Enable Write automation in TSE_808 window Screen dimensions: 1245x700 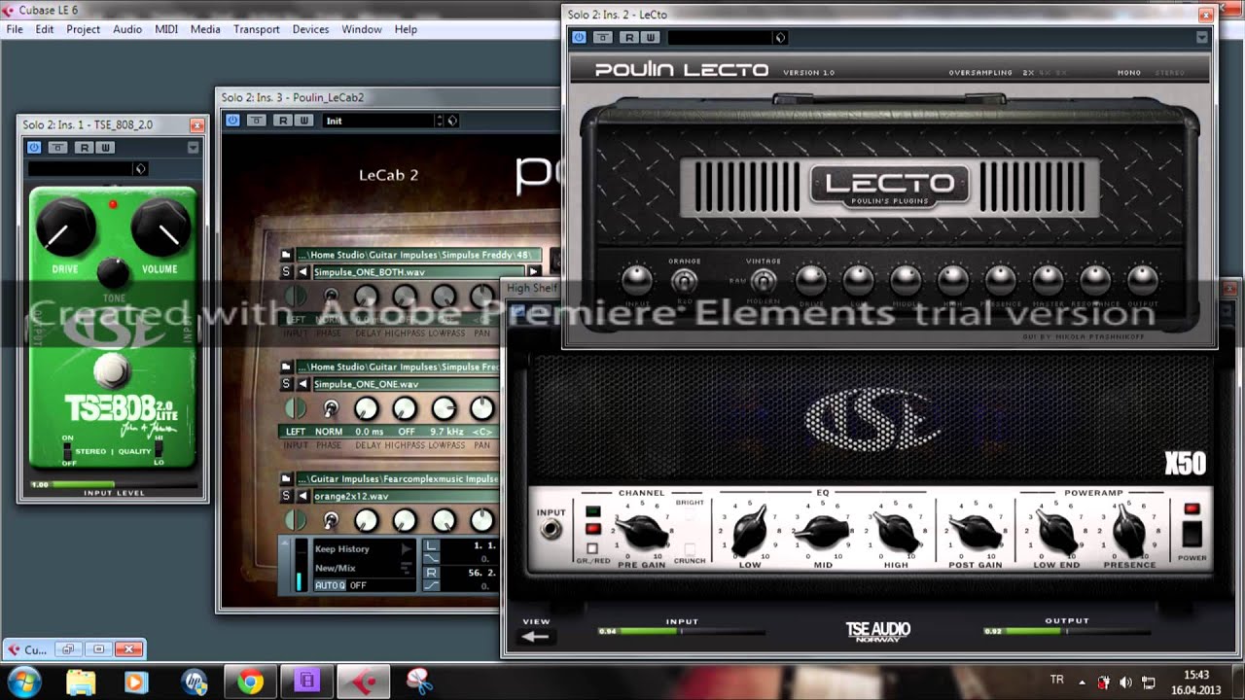point(105,148)
